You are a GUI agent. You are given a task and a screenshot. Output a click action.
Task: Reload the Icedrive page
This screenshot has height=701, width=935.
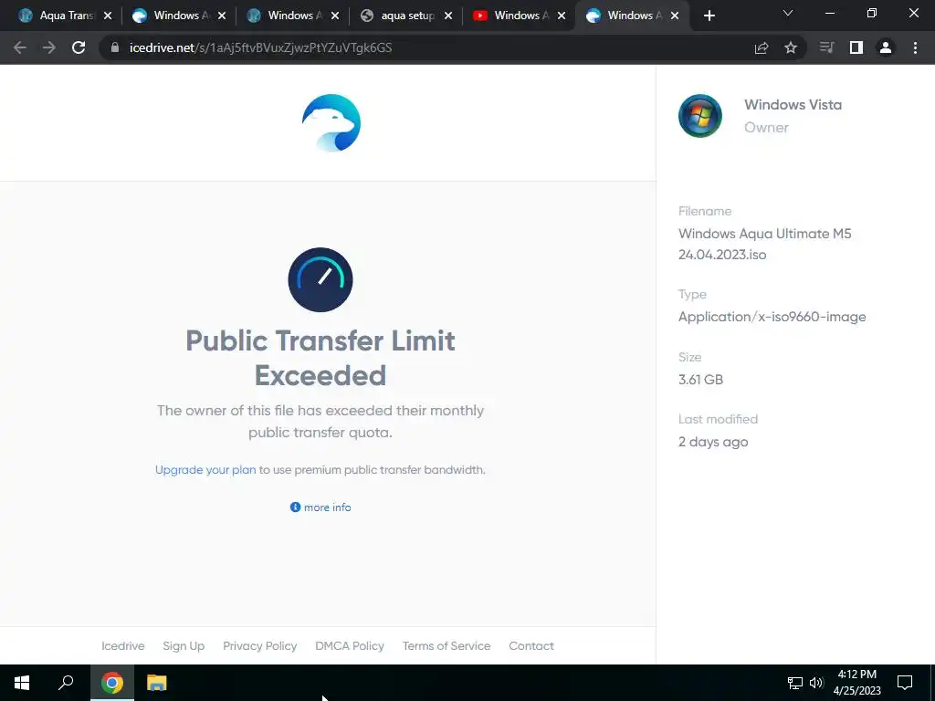point(79,47)
